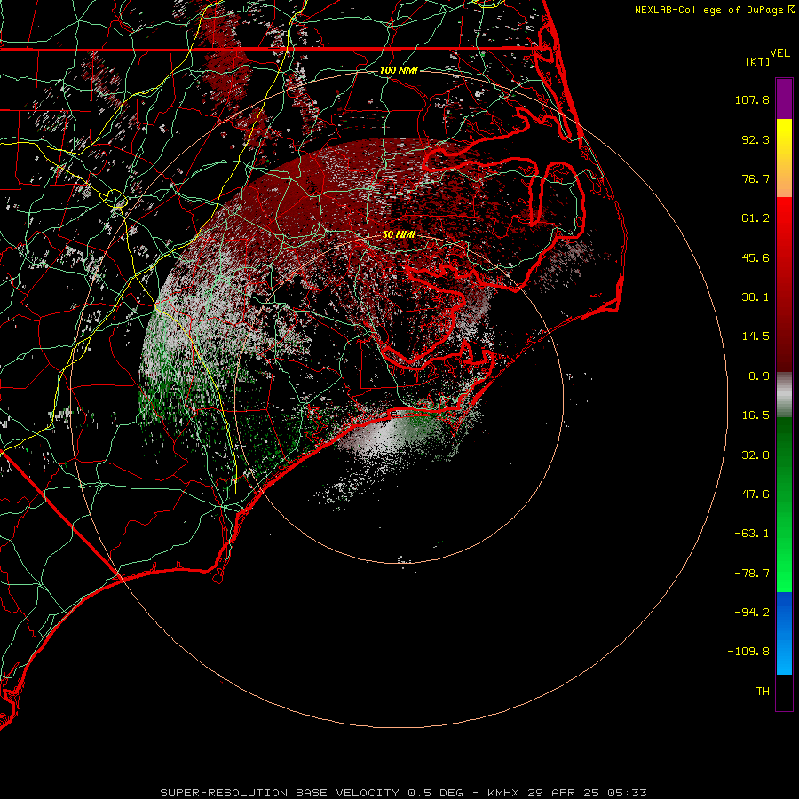The width and height of the screenshot is (799, 799).
Task: Click the -47.6 legend value
Action: tap(752, 494)
